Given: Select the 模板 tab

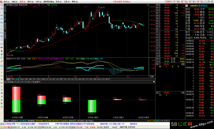Looking at the screenshot, I should [13, 79].
